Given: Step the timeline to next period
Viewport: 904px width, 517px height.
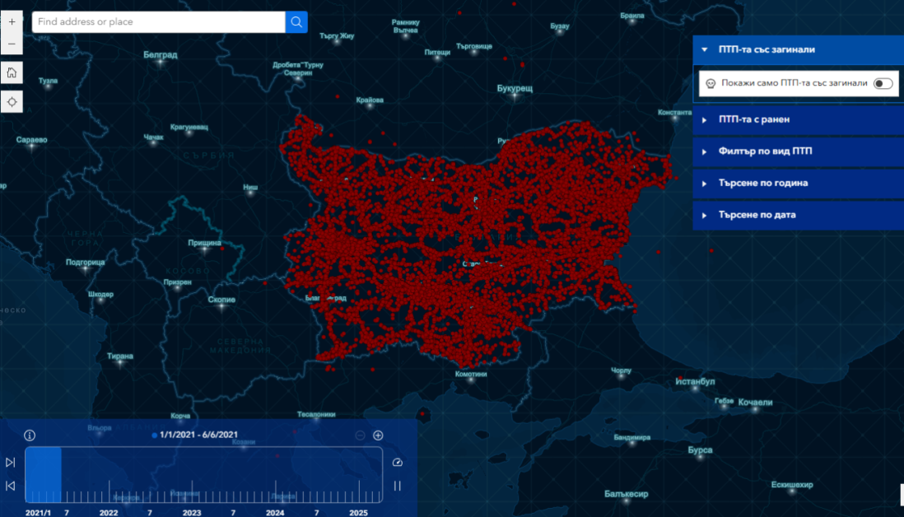Looking at the screenshot, I should [x=11, y=463].
